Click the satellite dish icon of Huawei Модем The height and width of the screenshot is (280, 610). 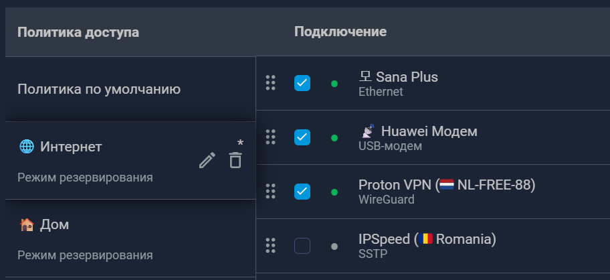coord(368,131)
